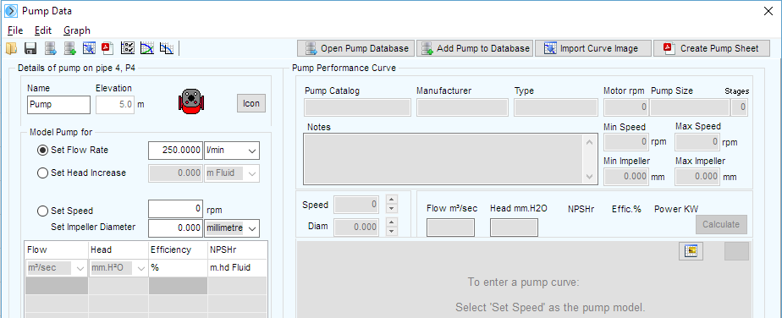Click the open pump database toolbar icon
The height and width of the screenshot is (318, 782).
[x=50, y=48]
